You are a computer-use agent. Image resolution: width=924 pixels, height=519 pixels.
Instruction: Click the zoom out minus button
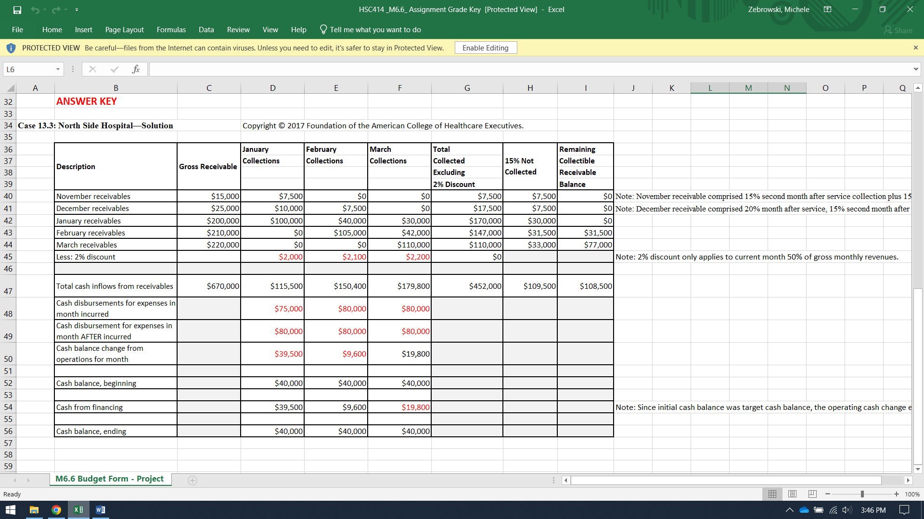click(x=827, y=494)
